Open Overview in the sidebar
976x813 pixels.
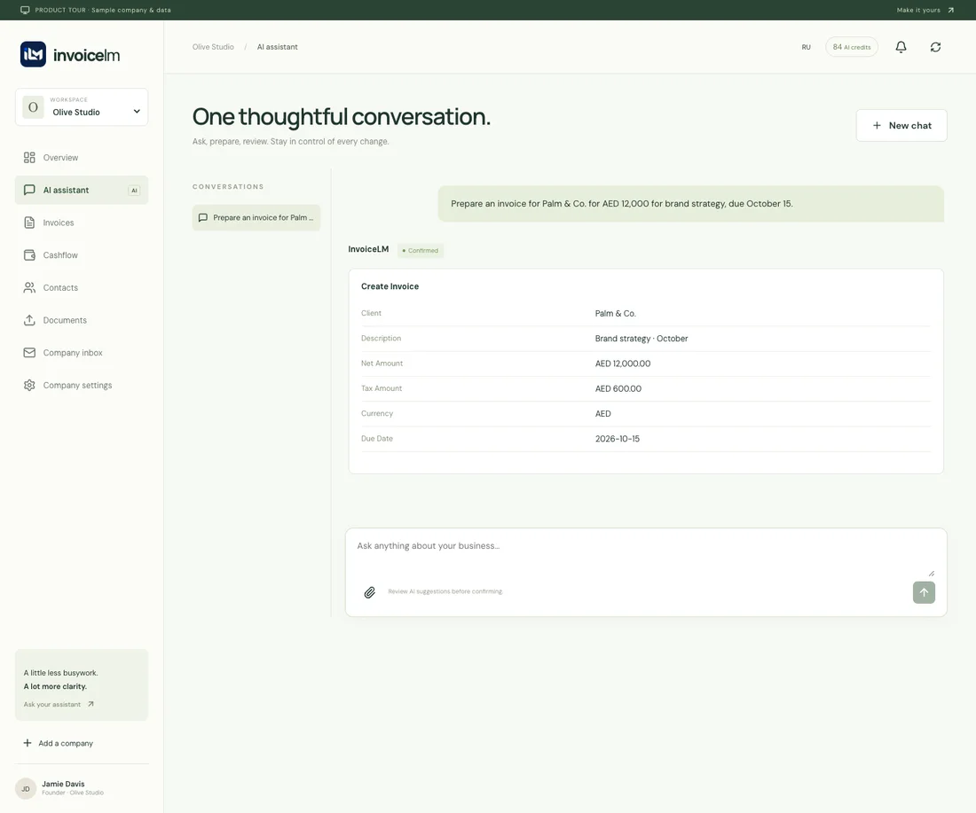pos(82,158)
